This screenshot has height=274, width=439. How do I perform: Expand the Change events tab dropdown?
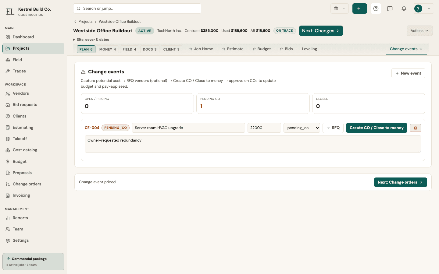point(406,49)
